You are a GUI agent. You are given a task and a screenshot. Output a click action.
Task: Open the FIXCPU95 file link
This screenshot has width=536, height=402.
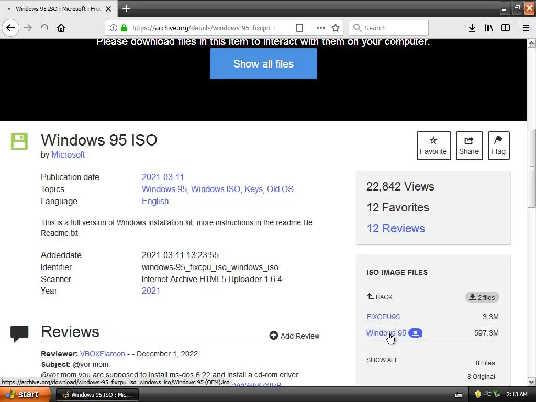(x=383, y=317)
